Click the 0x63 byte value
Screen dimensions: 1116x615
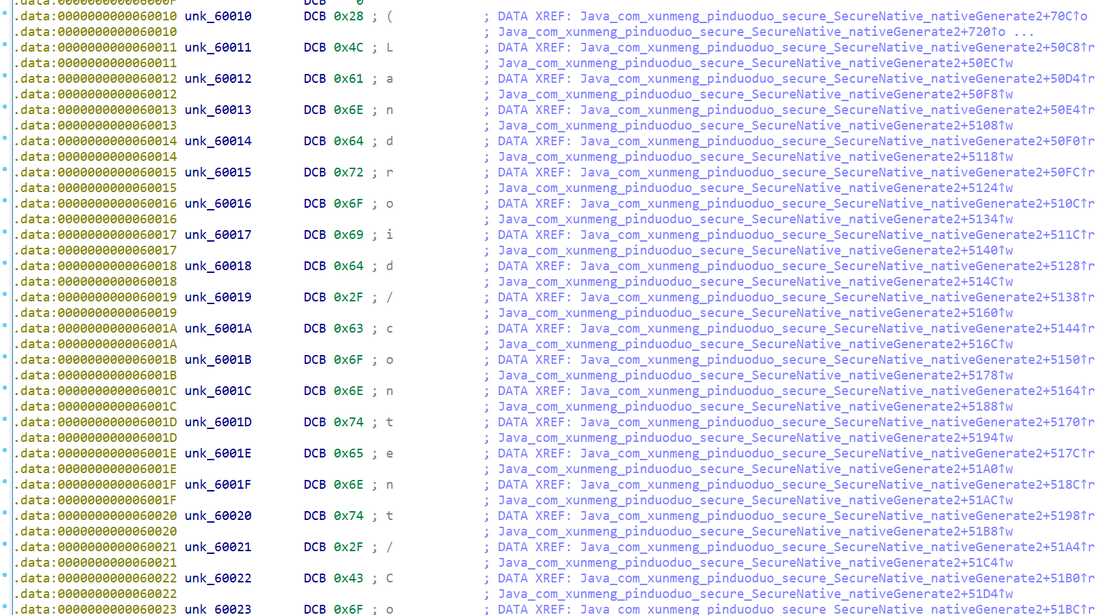click(x=349, y=329)
